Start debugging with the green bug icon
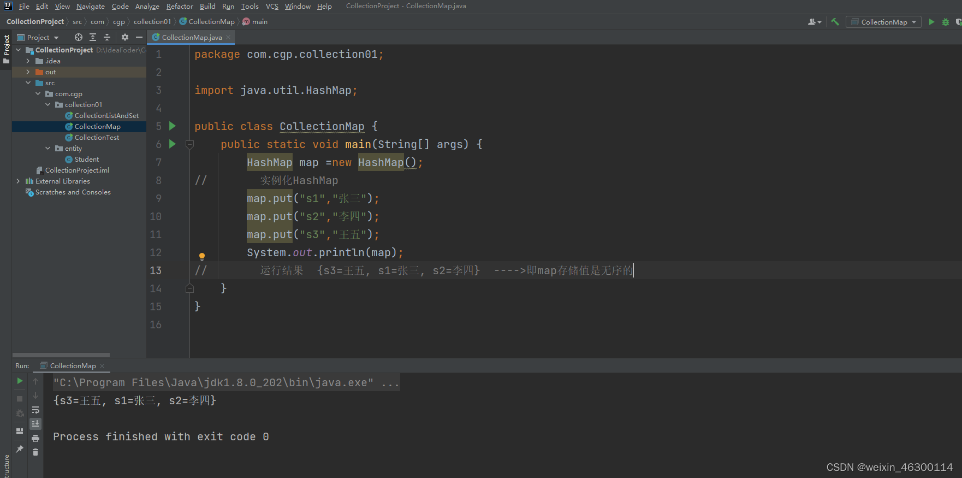 click(x=946, y=22)
